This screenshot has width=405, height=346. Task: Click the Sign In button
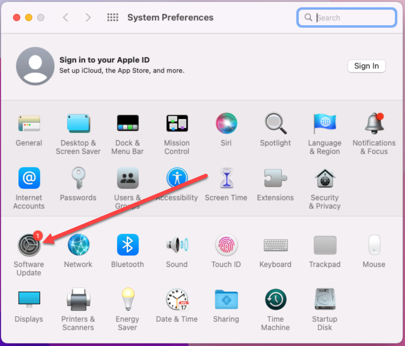click(x=366, y=66)
